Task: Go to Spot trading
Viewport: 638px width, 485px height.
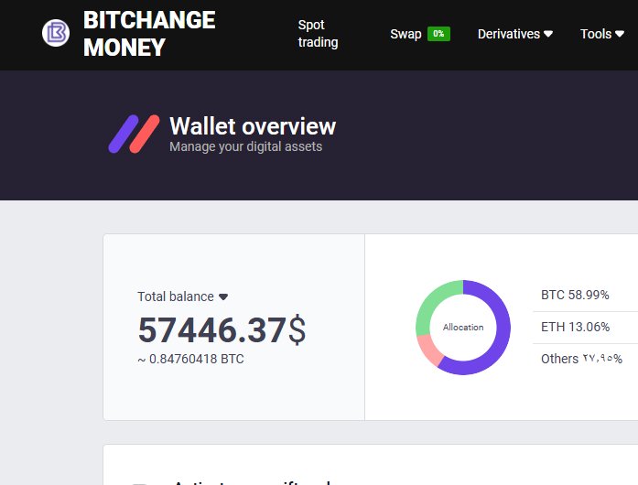Action: (318, 33)
